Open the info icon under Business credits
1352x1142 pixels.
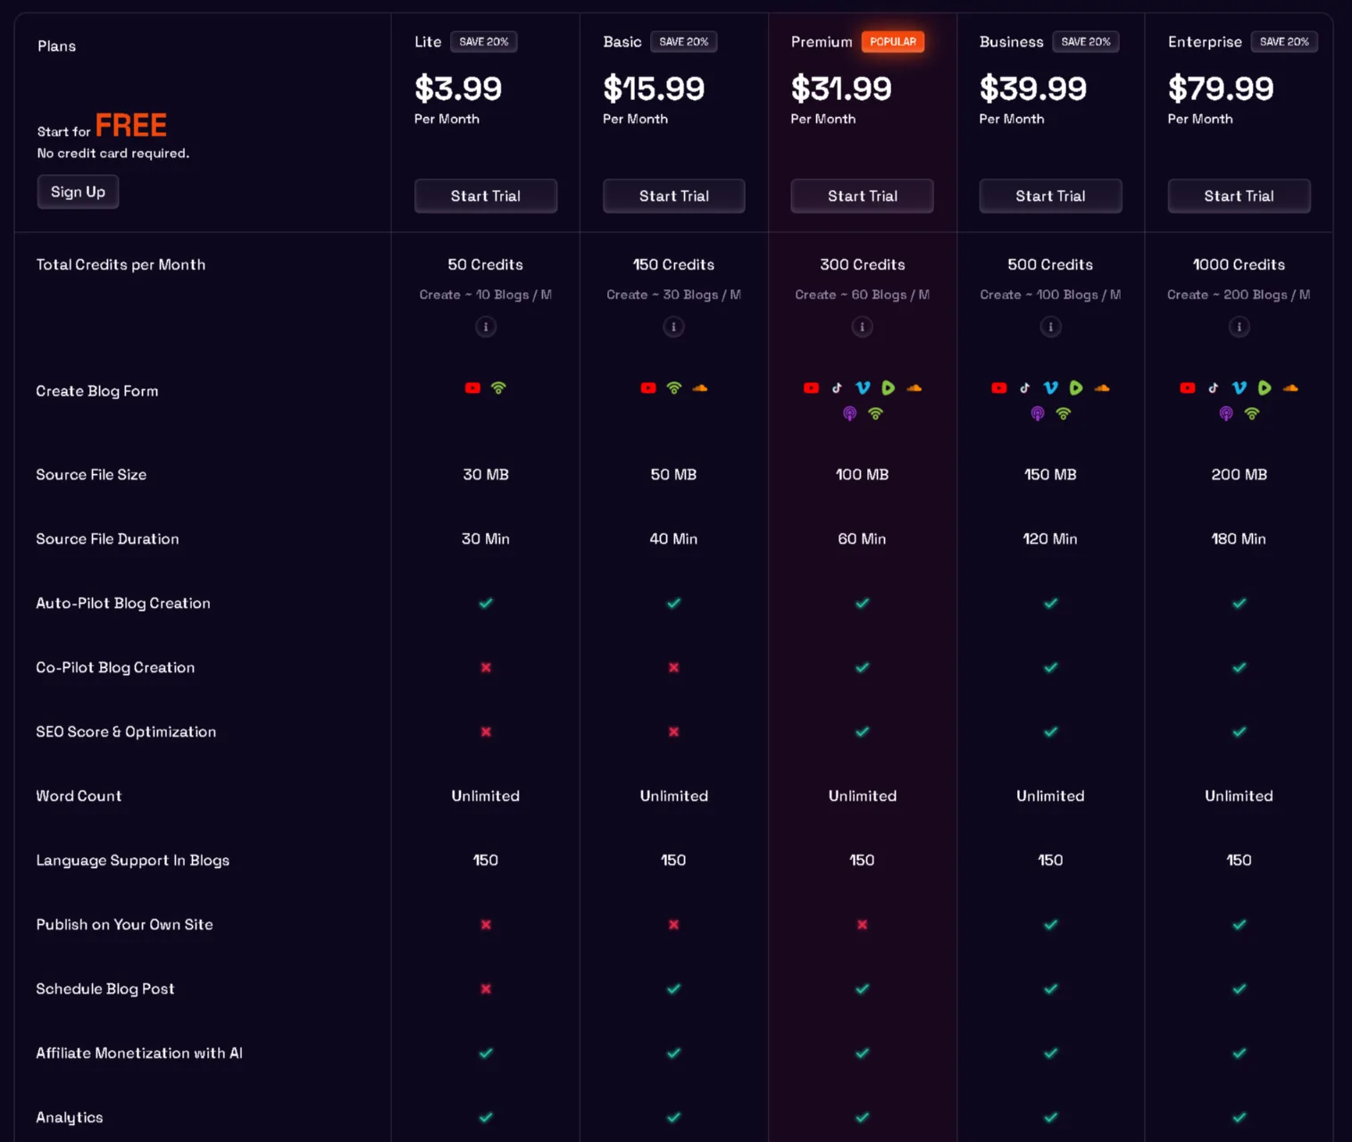(x=1051, y=327)
